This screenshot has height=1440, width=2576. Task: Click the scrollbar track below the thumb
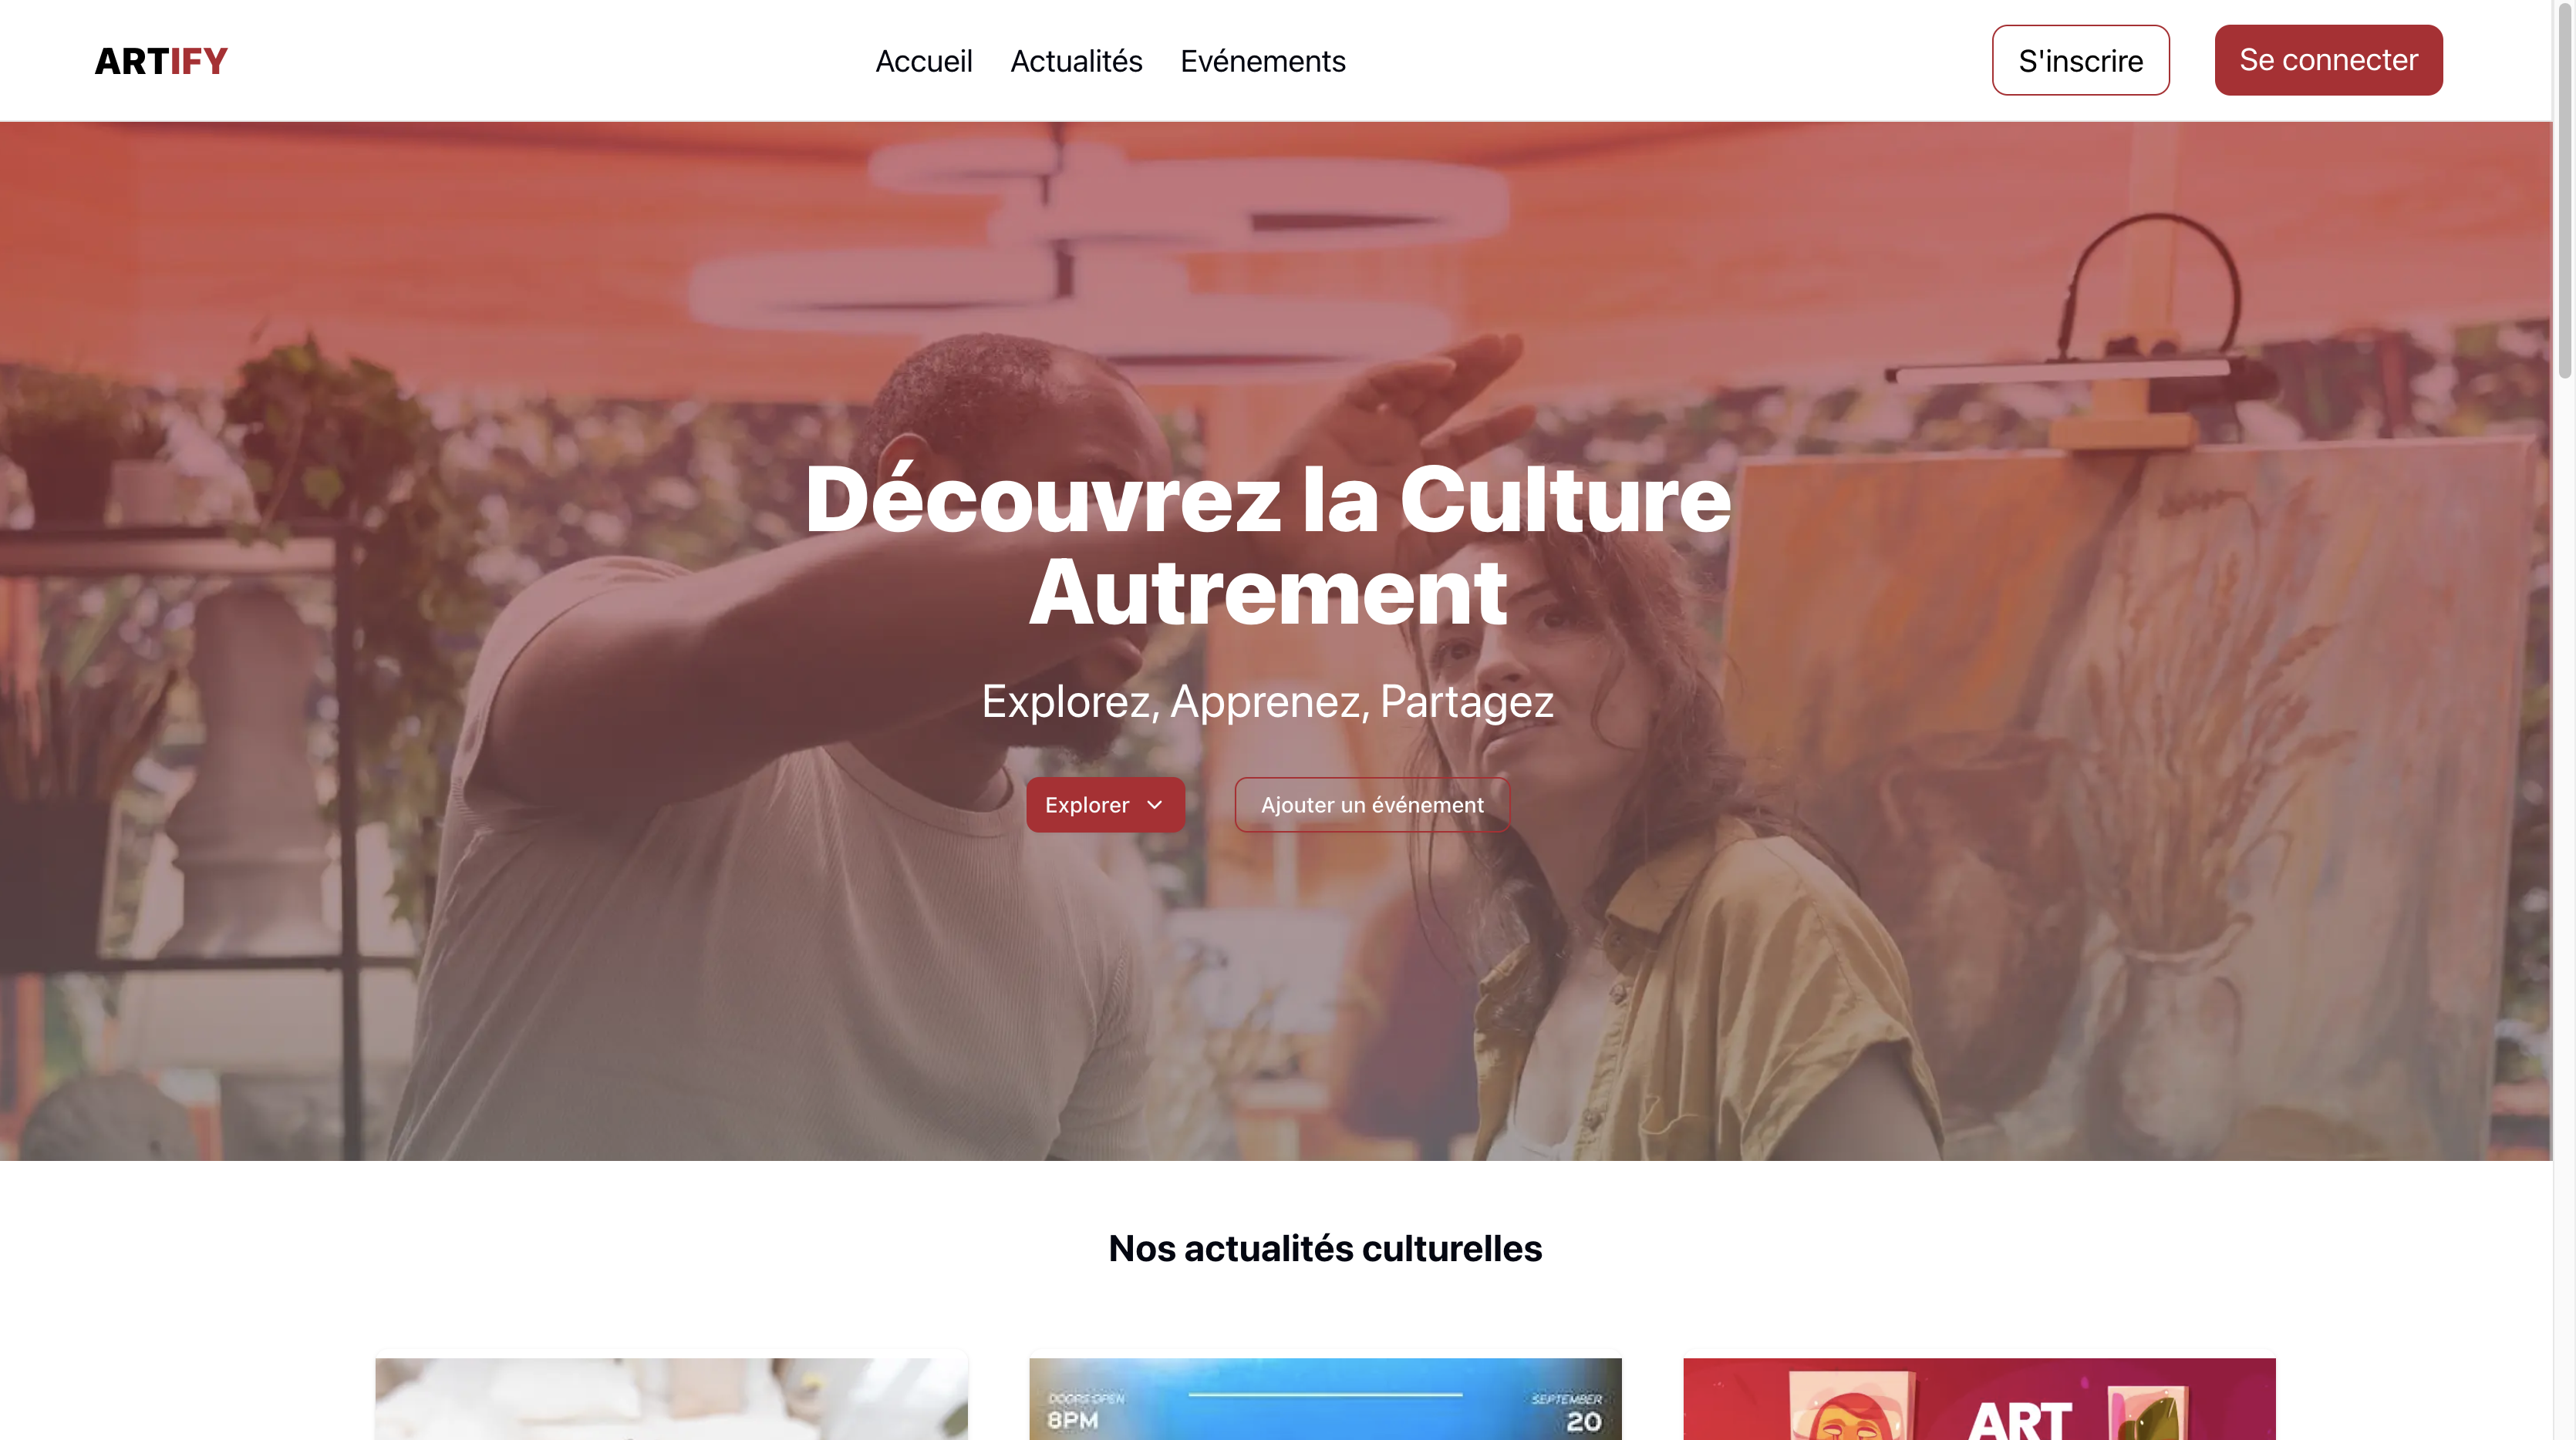[2564, 900]
